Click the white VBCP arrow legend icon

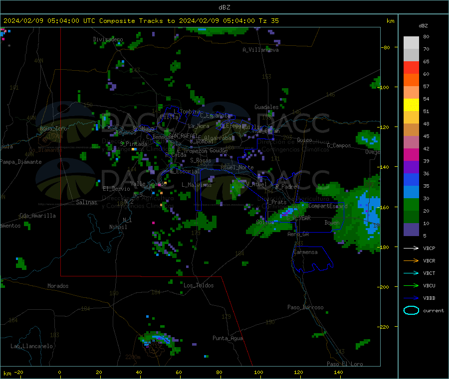click(x=411, y=248)
